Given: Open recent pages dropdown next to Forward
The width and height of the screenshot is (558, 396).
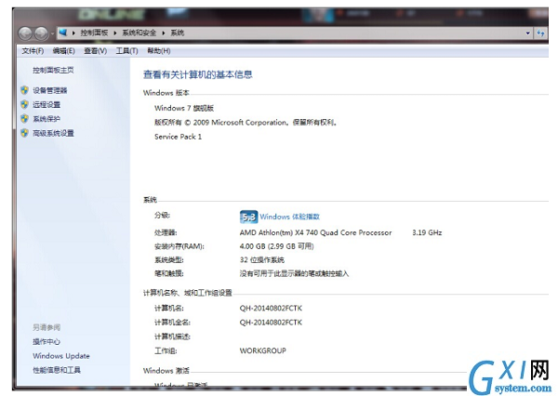Looking at the screenshot, I should [52, 33].
